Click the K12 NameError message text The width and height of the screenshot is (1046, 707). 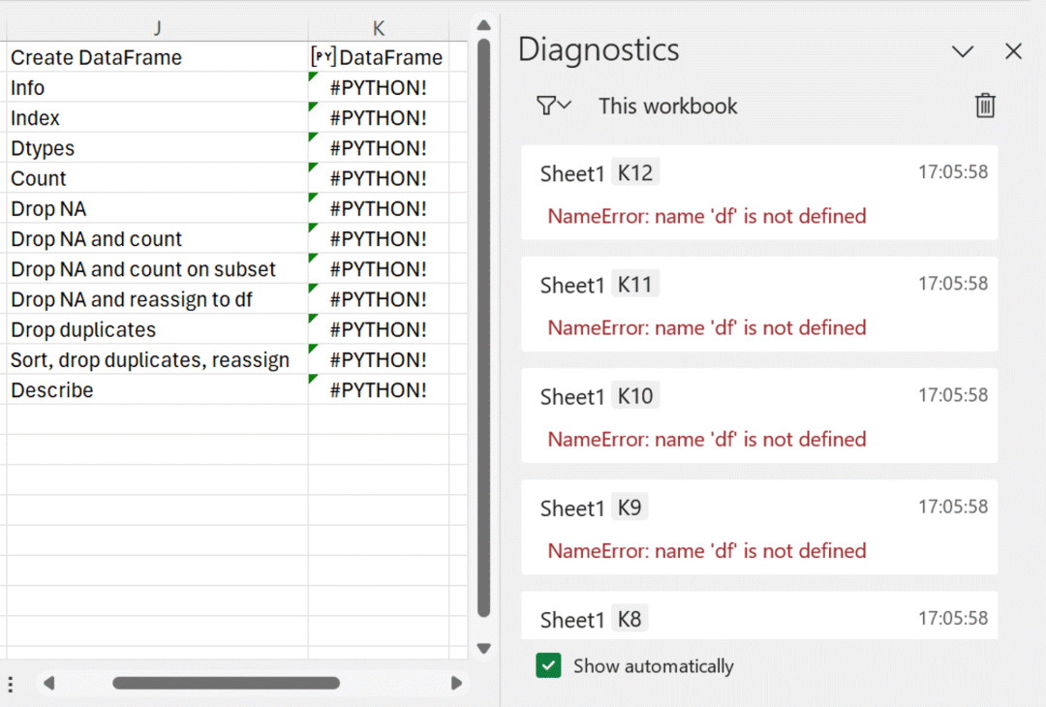(707, 216)
